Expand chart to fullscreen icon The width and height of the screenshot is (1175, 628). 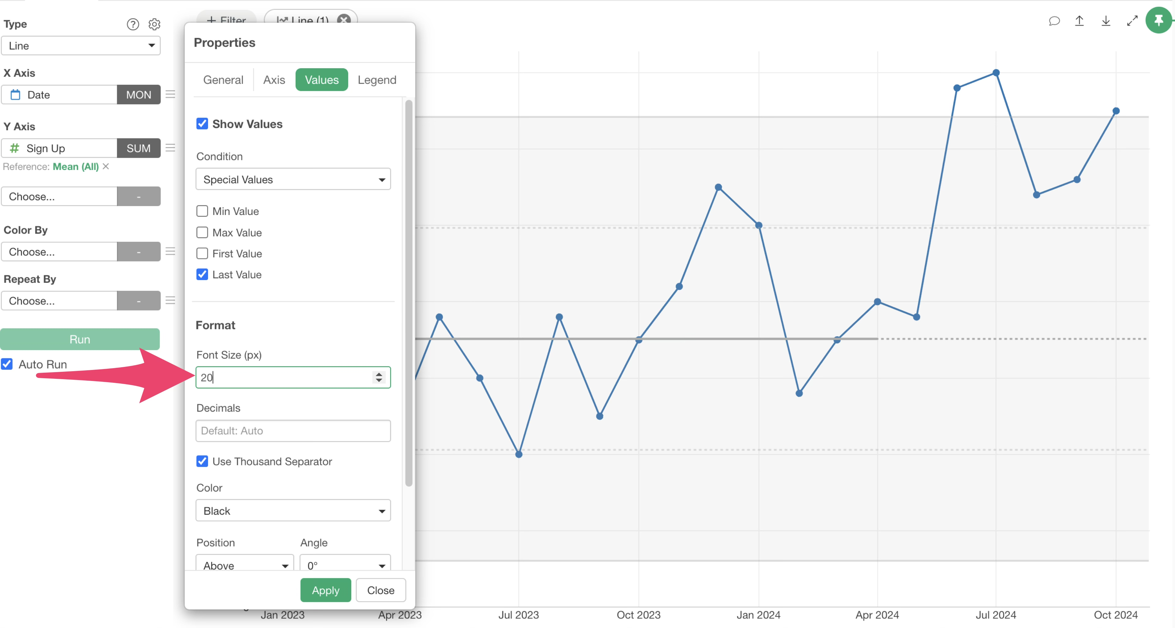coord(1132,21)
